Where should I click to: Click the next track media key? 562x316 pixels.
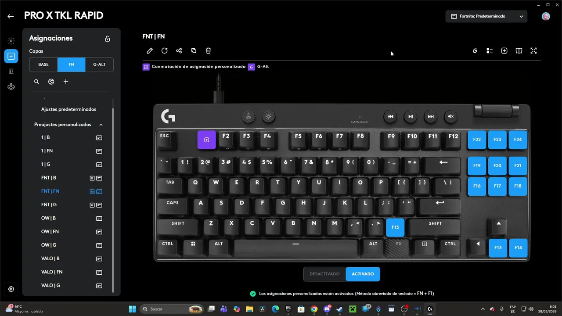431,117
